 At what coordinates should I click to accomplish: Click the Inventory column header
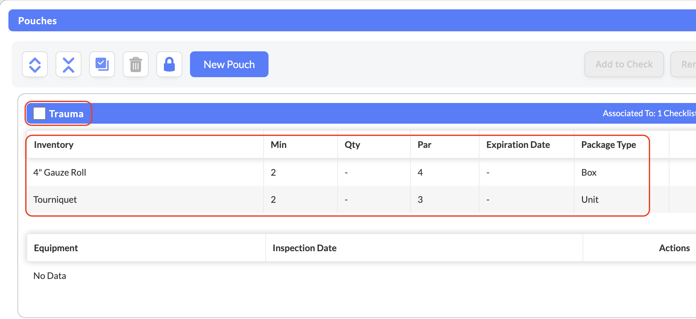click(x=54, y=145)
